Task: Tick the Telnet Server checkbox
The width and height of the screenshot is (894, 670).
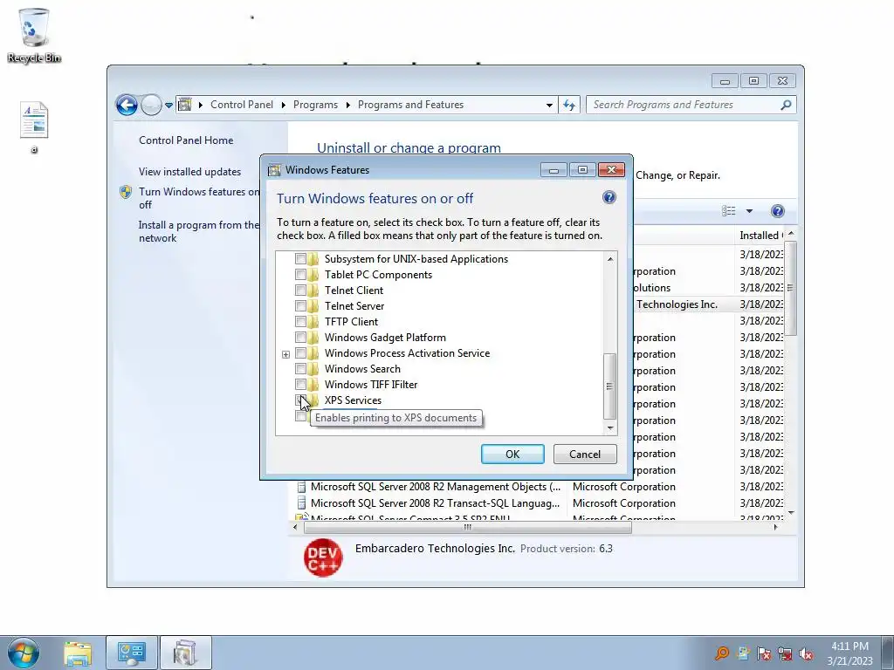Action: point(300,306)
